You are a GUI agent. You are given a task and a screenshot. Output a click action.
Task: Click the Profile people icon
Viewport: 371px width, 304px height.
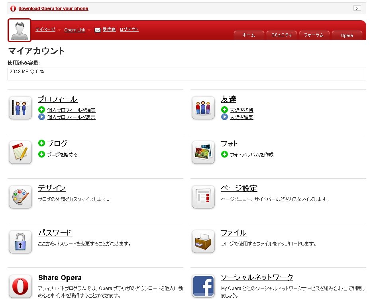(20, 108)
